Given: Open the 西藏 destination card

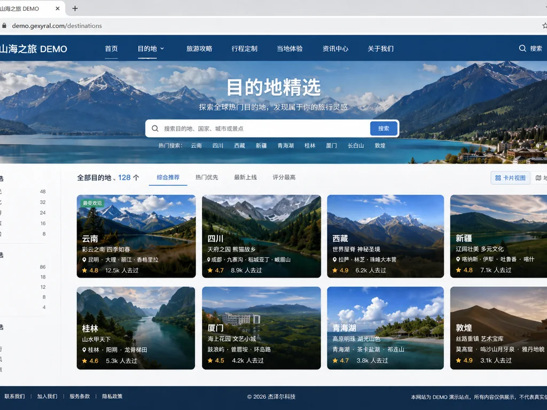Looking at the screenshot, I should pos(386,236).
